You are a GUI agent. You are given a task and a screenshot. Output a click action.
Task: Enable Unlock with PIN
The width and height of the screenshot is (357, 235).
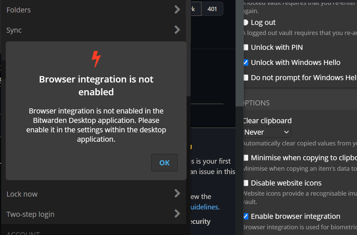(x=246, y=47)
